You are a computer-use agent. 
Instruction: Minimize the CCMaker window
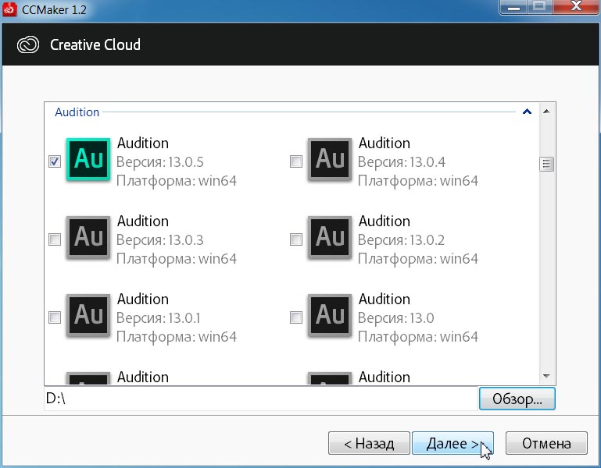pos(513,6)
